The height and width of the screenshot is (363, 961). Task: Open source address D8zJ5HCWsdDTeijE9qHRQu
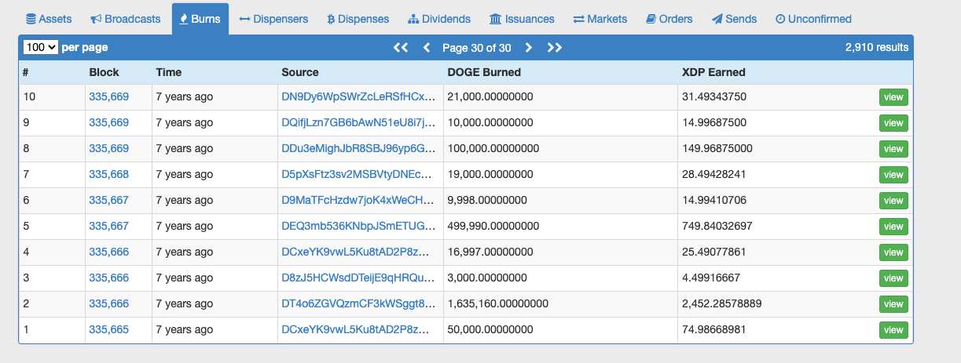pyautogui.click(x=358, y=278)
